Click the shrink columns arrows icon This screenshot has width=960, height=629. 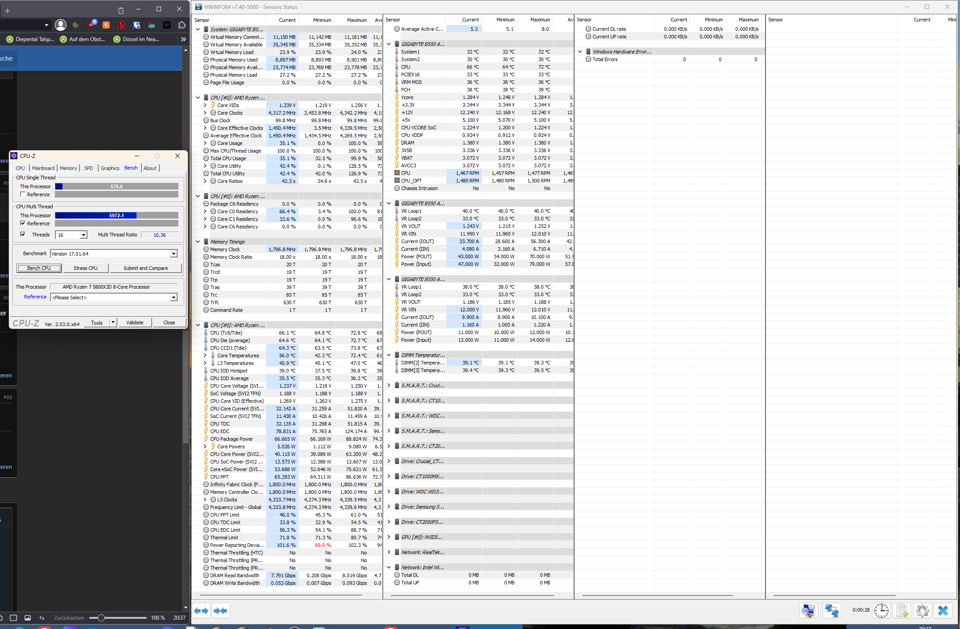220,611
